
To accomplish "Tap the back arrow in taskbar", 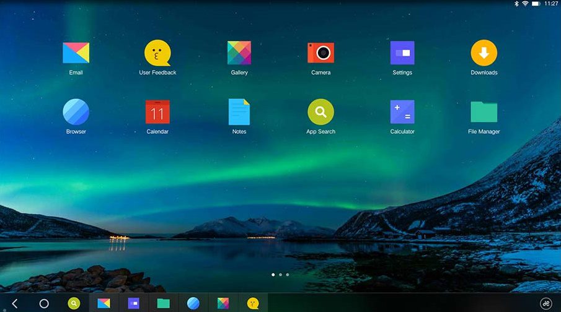I will [x=15, y=304].
